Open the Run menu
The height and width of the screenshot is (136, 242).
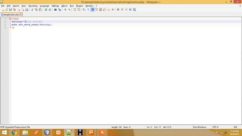point(72,6)
